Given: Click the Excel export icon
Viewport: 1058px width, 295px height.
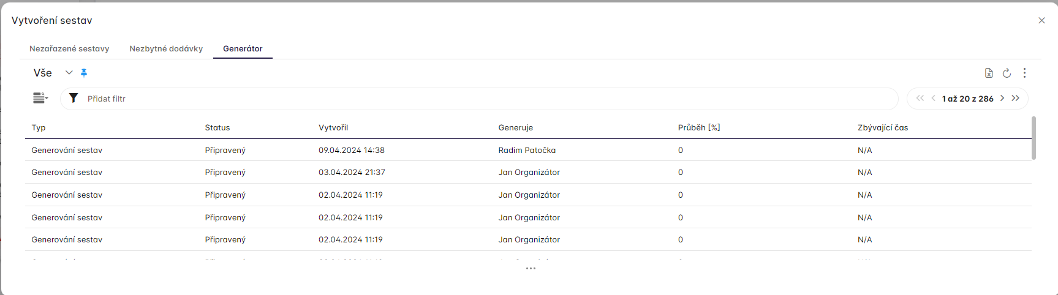Looking at the screenshot, I should coord(989,73).
